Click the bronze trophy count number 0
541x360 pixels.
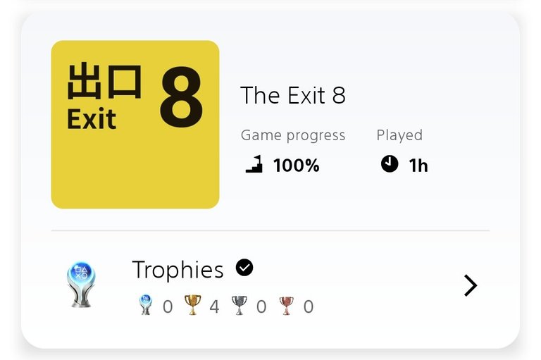point(309,306)
